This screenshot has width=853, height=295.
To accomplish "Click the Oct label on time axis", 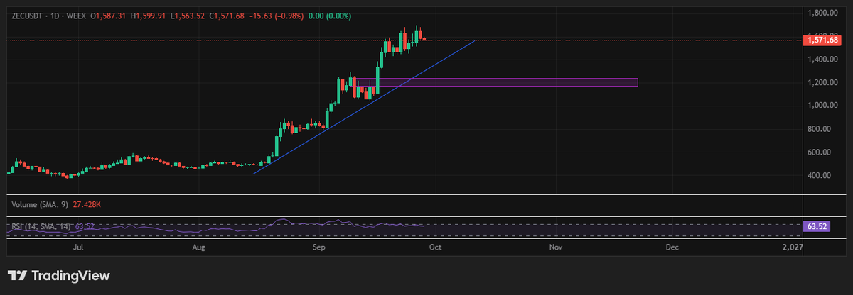I will 435,247.
